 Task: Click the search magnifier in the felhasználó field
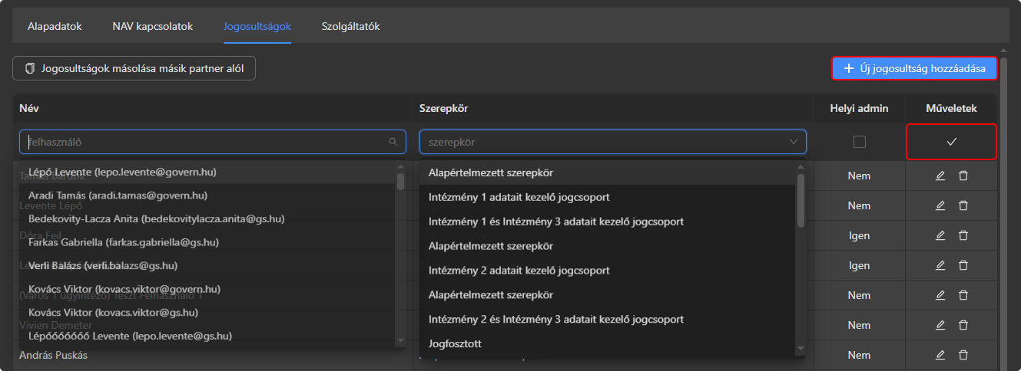pos(393,142)
